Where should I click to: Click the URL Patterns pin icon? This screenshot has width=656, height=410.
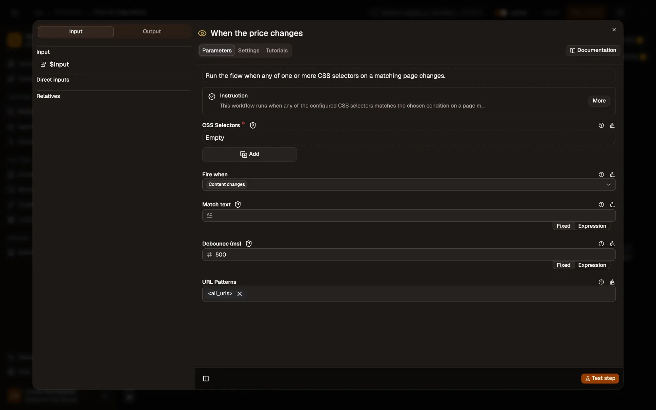[612, 282]
